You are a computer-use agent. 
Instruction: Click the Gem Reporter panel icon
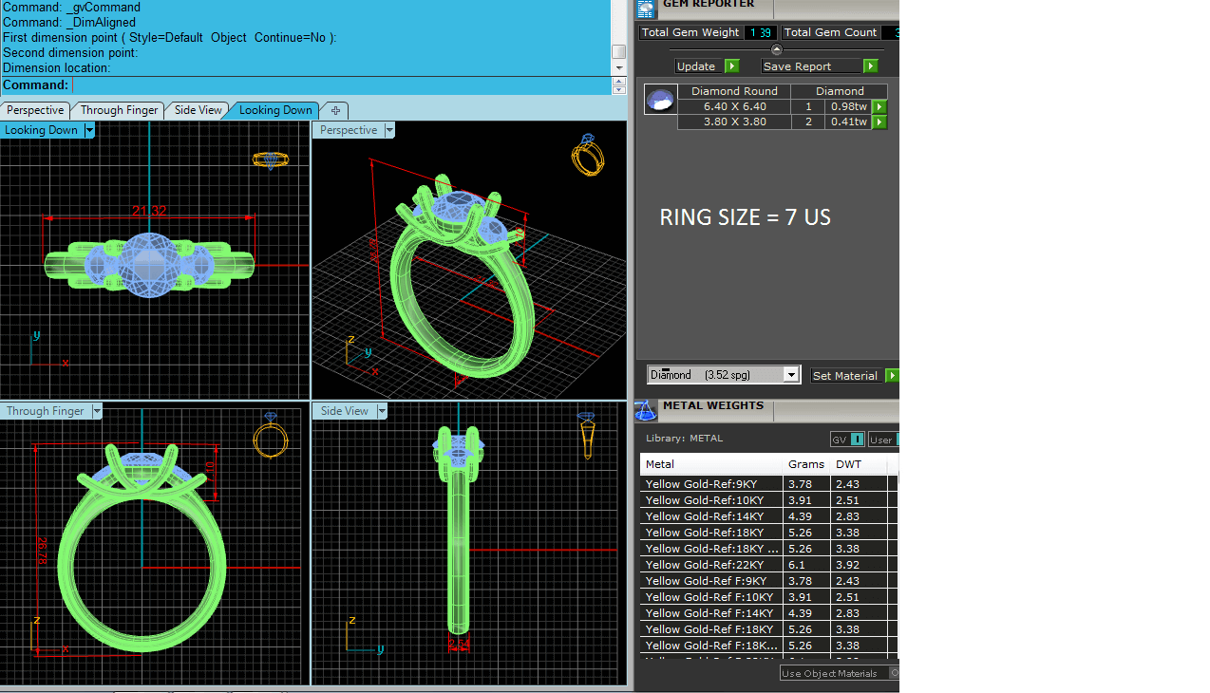click(646, 9)
